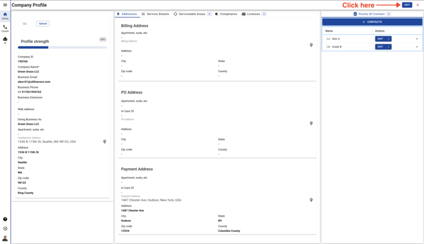Open the three-dot menu in Grady B's row
Screen dimensions: 424x244
(389, 47)
